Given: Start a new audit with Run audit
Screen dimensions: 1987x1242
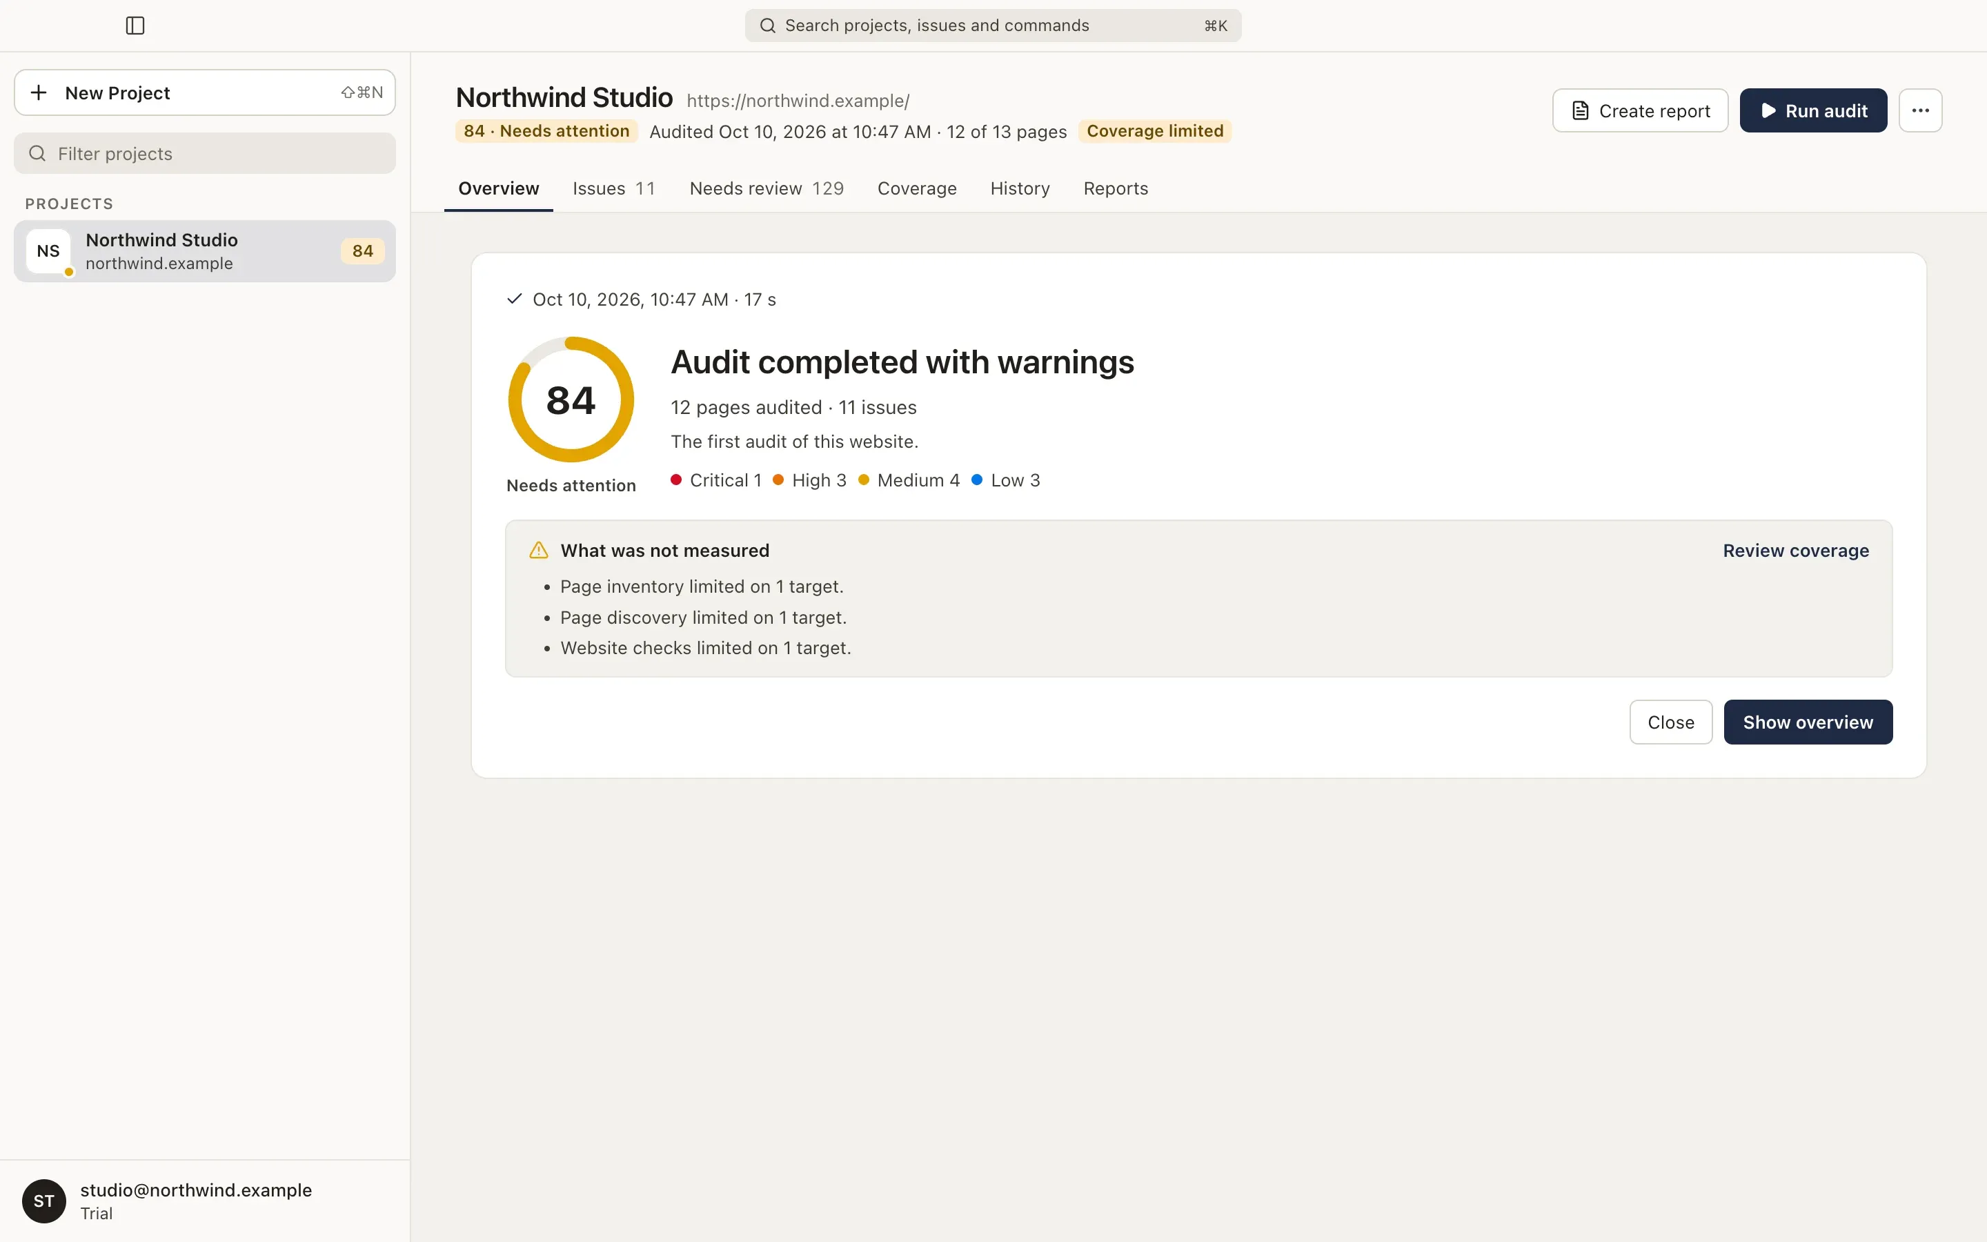Looking at the screenshot, I should tap(1813, 110).
